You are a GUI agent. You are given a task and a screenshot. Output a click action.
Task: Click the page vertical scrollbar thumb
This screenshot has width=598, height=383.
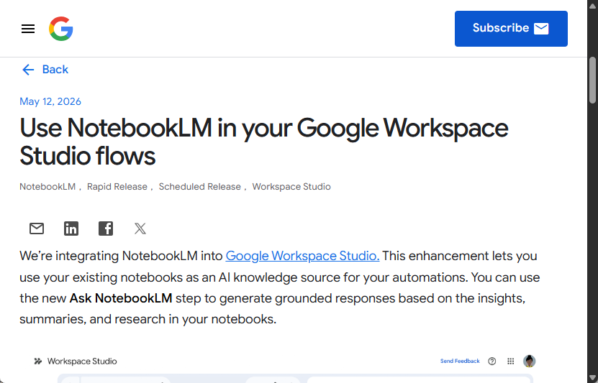592,80
